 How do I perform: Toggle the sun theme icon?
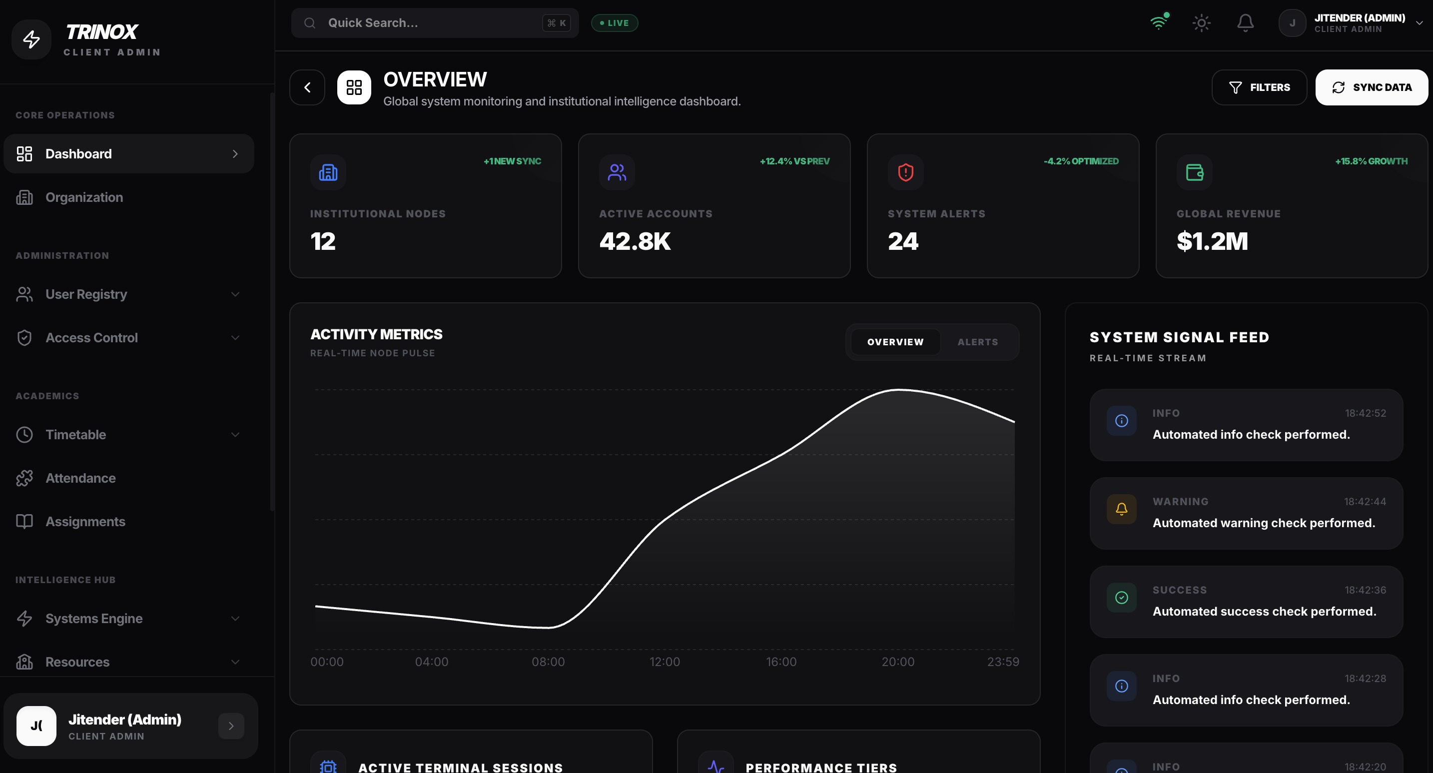click(1201, 23)
